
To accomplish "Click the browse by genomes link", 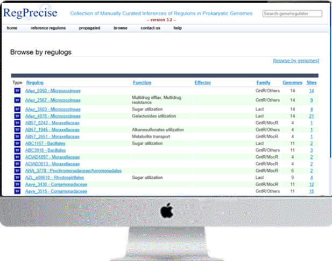I will coord(295,61).
